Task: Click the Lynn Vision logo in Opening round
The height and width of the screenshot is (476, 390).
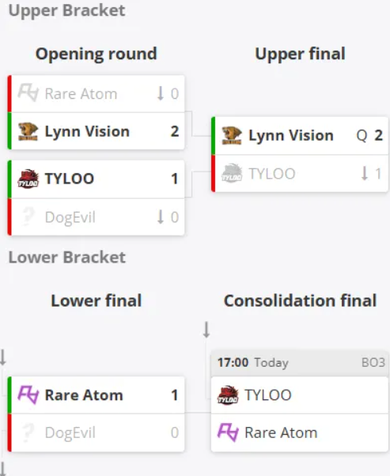Action: [x=28, y=131]
